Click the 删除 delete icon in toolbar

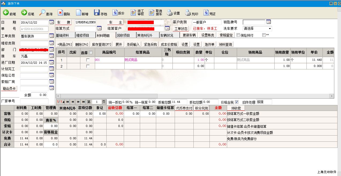(60, 13)
